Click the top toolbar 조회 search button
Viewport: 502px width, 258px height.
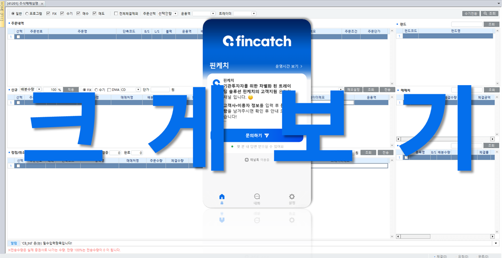click(490, 13)
